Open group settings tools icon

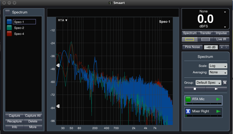[x=225, y=83]
